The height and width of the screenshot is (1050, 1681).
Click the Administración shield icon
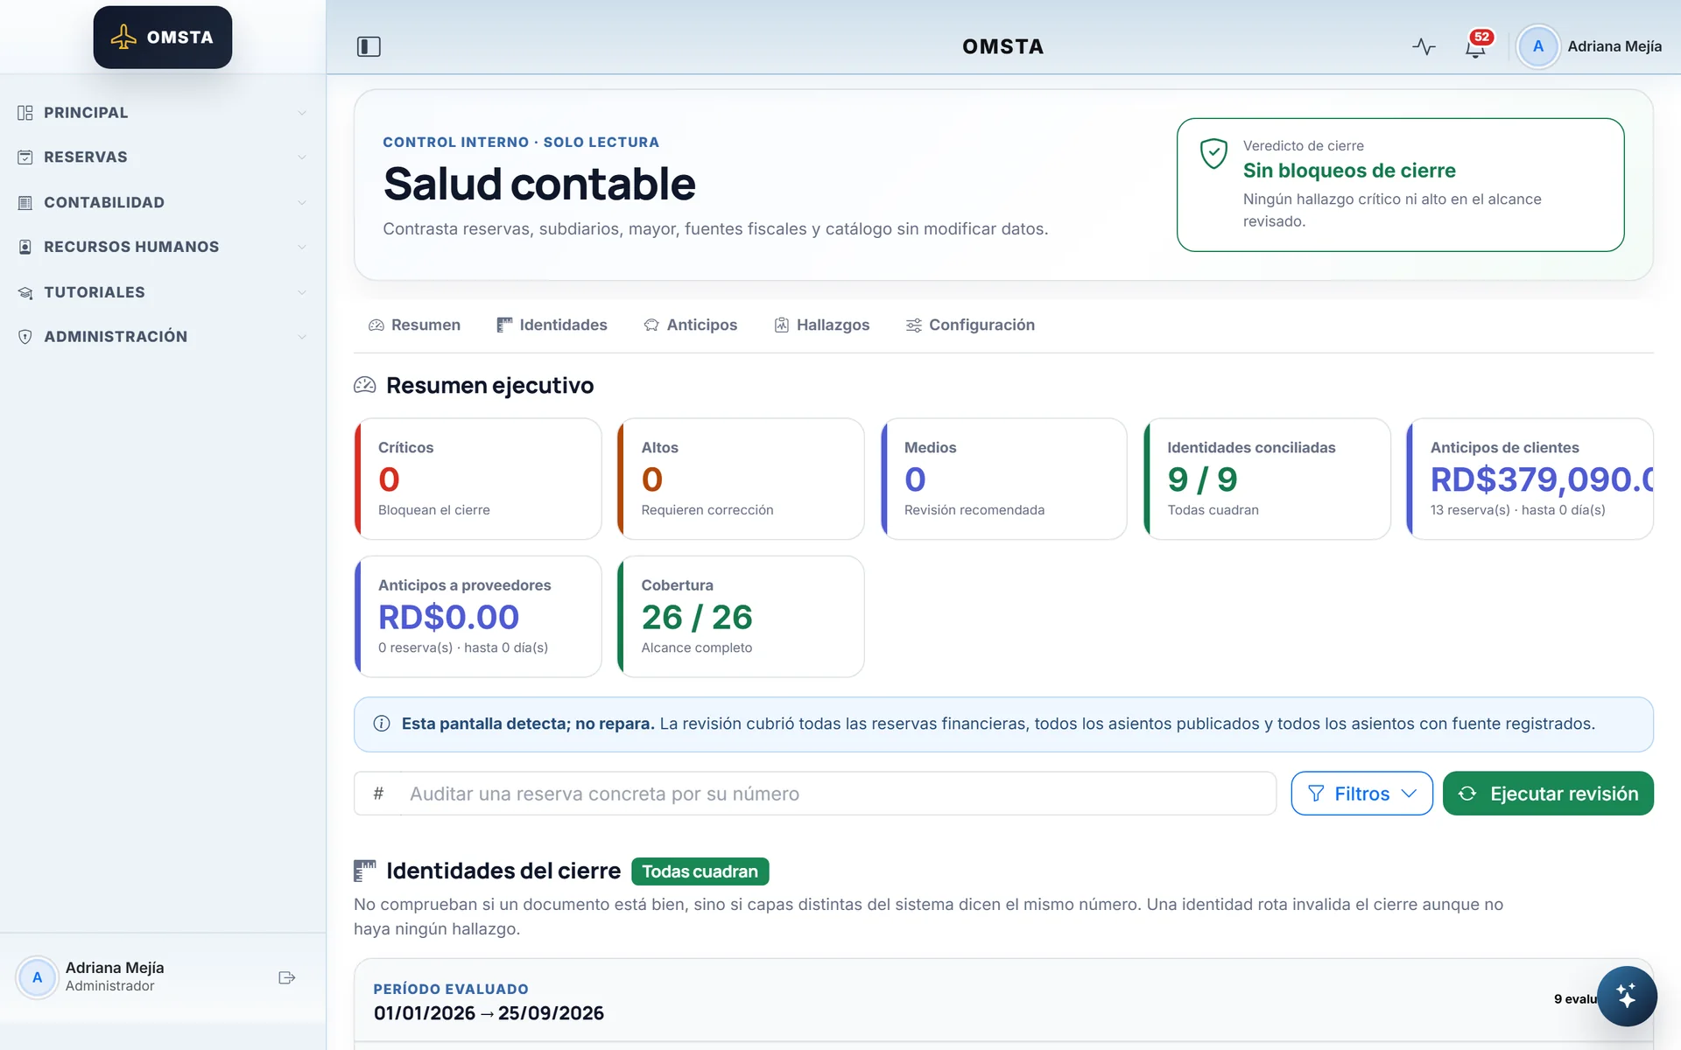coord(25,337)
